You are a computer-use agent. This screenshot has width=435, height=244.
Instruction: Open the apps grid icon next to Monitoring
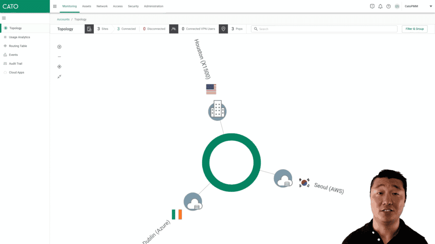point(54,6)
